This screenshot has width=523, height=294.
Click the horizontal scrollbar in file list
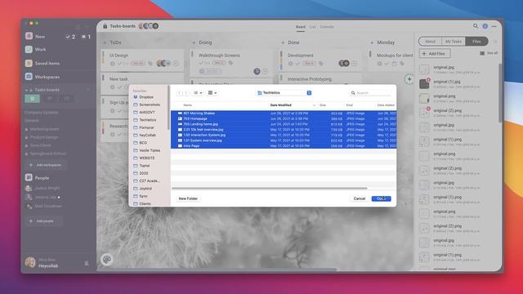[270, 189]
